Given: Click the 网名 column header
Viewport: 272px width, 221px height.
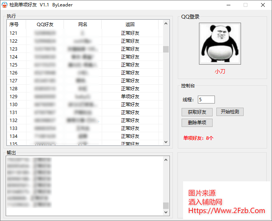Looking at the screenshot, I should pyautogui.click(x=83, y=25).
